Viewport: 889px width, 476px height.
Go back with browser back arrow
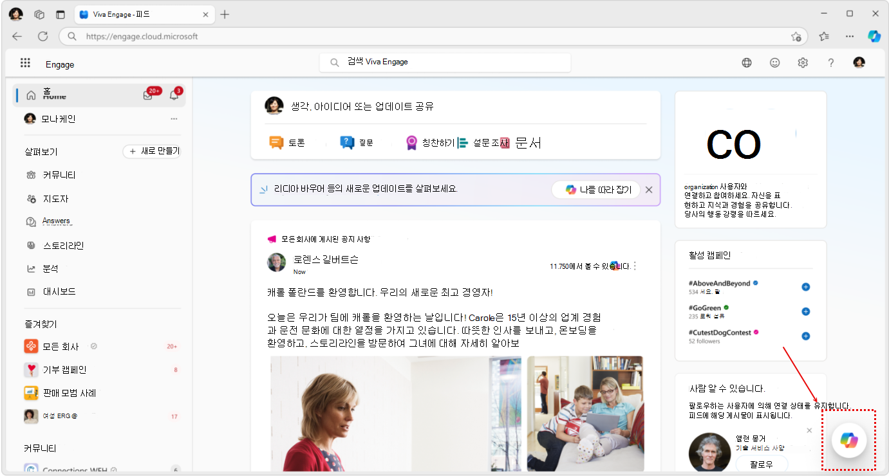pyautogui.click(x=17, y=37)
